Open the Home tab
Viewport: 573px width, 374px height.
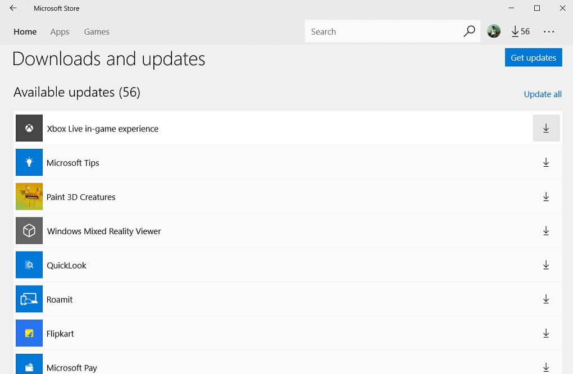[25, 32]
